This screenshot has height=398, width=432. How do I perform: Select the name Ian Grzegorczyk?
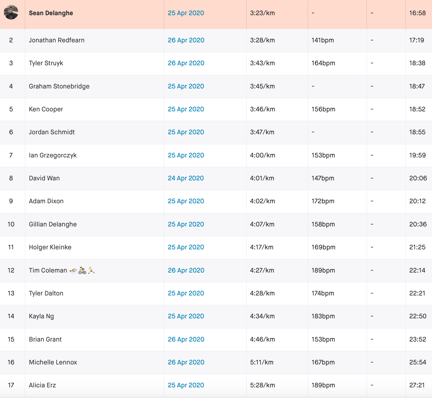(53, 155)
